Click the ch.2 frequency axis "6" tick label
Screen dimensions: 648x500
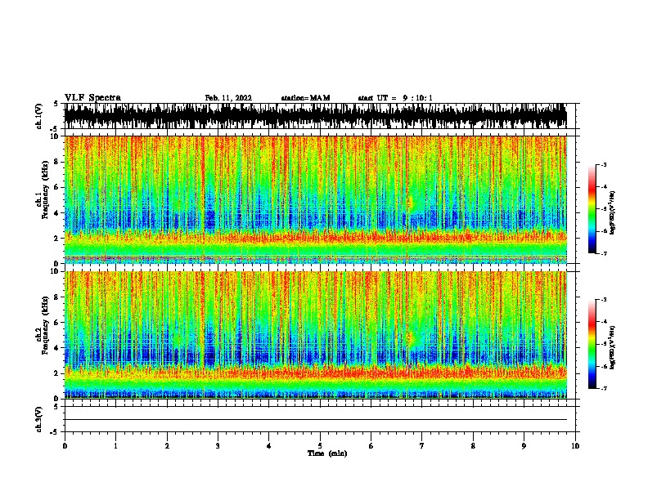point(57,323)
